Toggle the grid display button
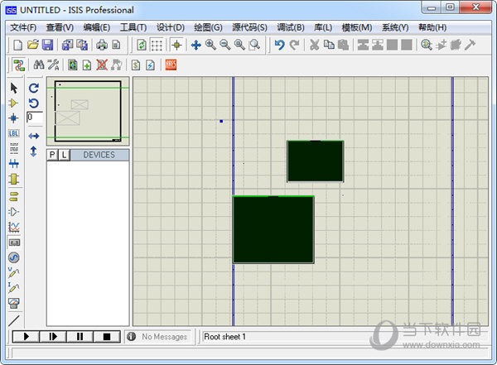This screenshot has height=365, width=497. (156, 45)
